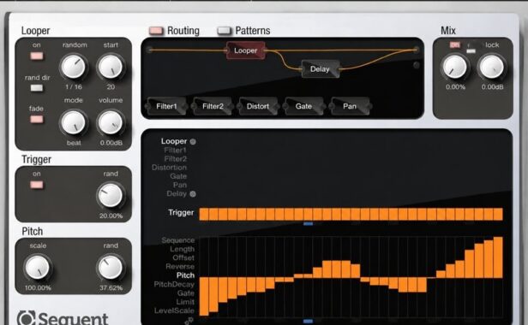Viewport: 528px width, 325px height.
Task: Select the LevelScale parameter row
Action: click(x=175, y=310)
